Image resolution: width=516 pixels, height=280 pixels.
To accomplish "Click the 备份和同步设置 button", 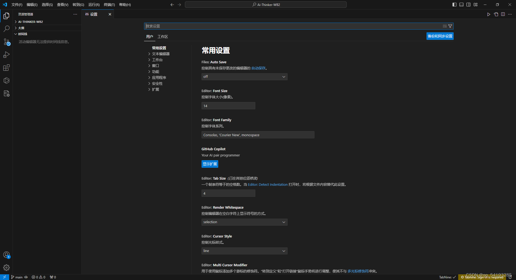I will pyautogui.click(x=440, y=36).
